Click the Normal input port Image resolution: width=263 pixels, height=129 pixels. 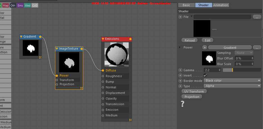click(103, 87)
